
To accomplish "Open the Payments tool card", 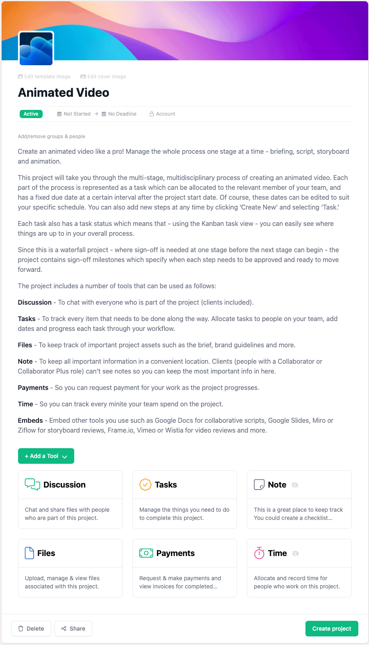I will coord(184,568).
